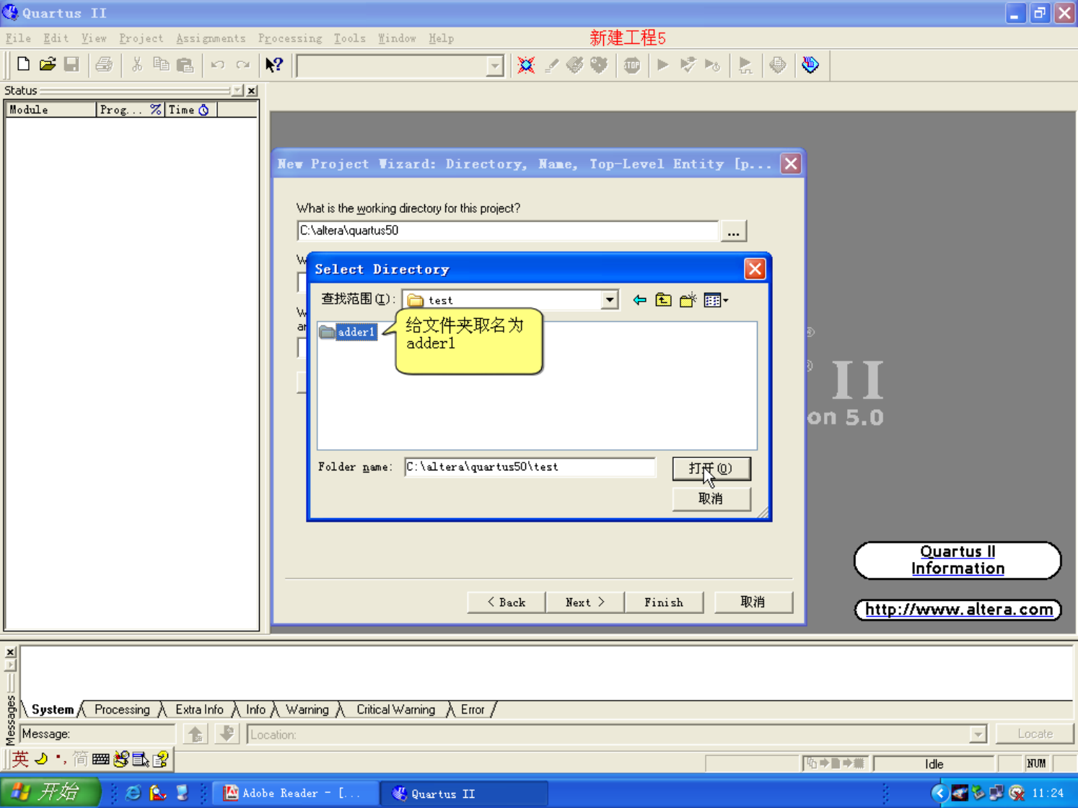The width and height of the screenshot is (1078, 808).
Task: Click the Undo arrow icon
Action: (x=218, y=64)
